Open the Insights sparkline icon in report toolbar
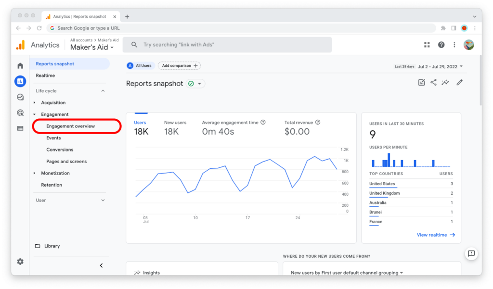 click(x=445, y=83)
